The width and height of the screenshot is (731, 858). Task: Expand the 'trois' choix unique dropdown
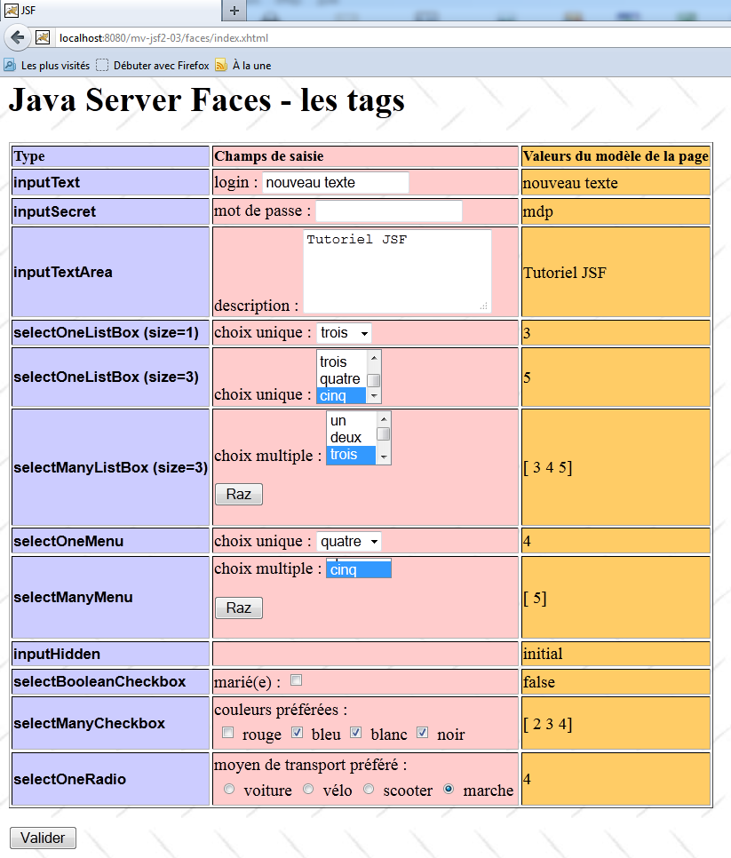click(345, 333)
